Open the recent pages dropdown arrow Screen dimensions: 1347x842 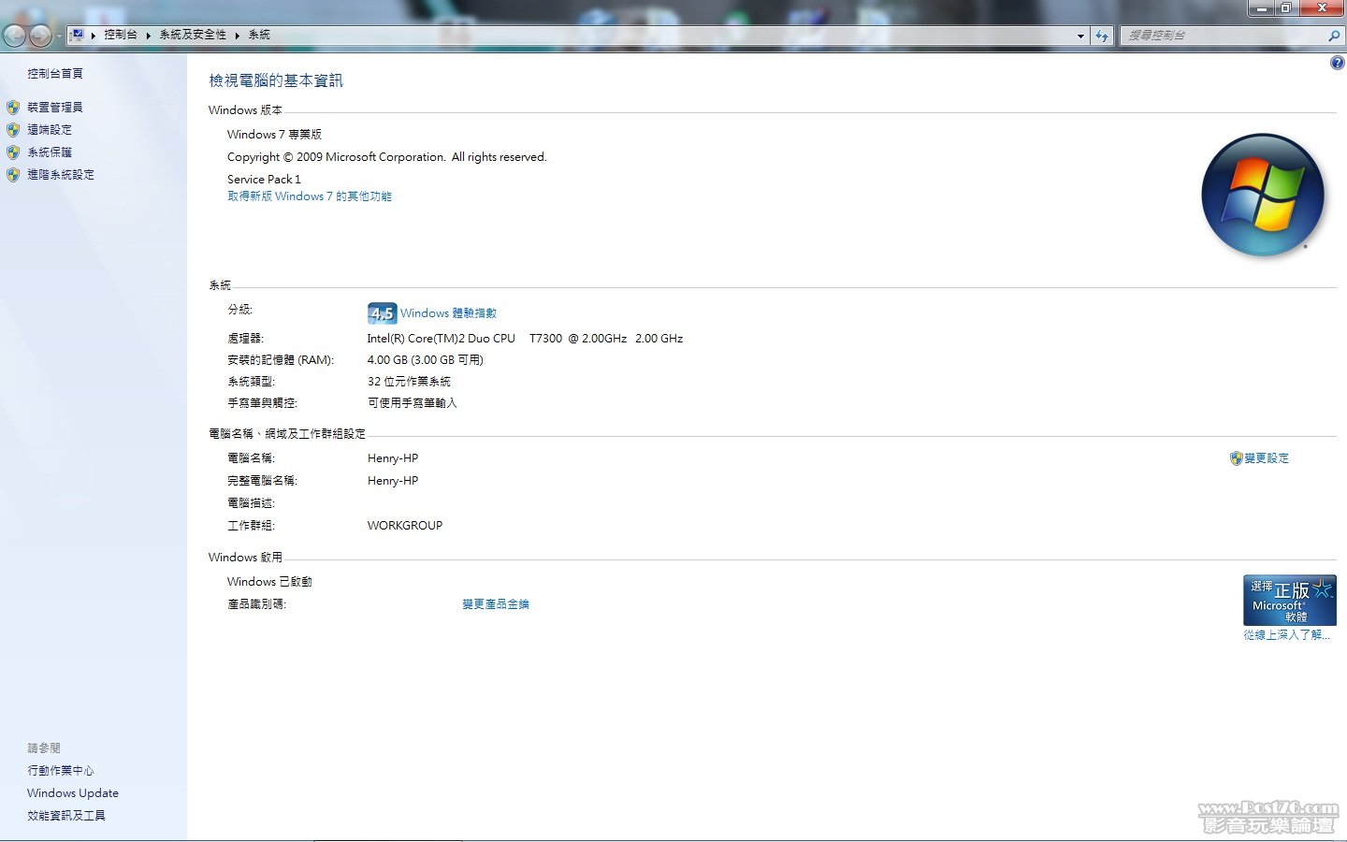pos(59,36)
